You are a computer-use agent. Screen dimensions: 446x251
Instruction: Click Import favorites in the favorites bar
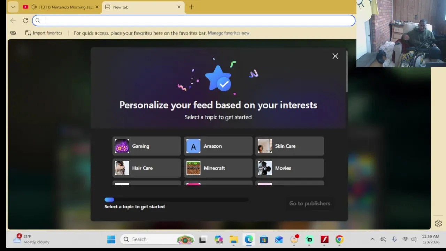click(x=44, y=33)
